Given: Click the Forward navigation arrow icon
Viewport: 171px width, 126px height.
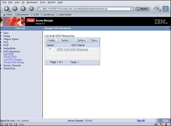Looking at the screenshot, I should [x=15, y=9].
